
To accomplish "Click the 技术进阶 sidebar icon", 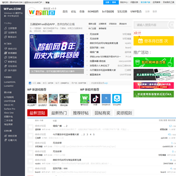I will (x=5, y=70).
